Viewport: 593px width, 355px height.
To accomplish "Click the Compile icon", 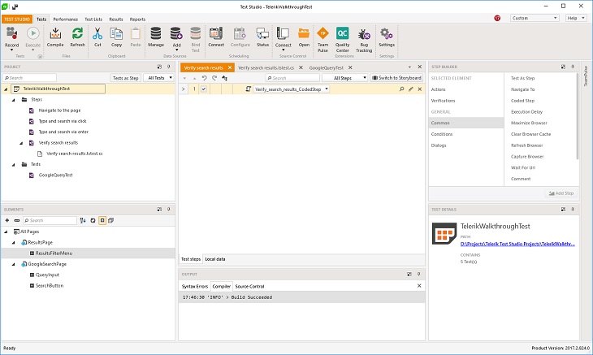I will (55, 33).
